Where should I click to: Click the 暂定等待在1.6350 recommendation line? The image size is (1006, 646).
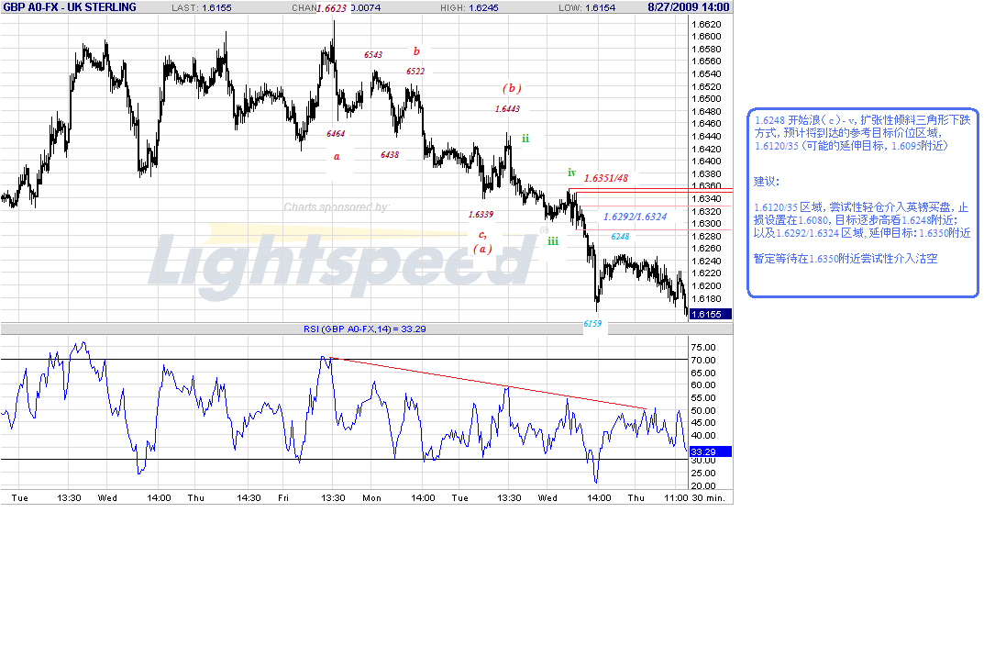(846, 259)
